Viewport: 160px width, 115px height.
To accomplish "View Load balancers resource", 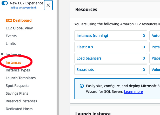I will 89,58.
